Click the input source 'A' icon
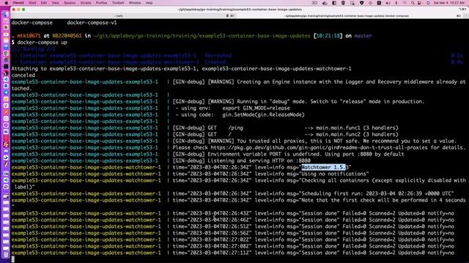469x263 pixels. coord(379,3)
